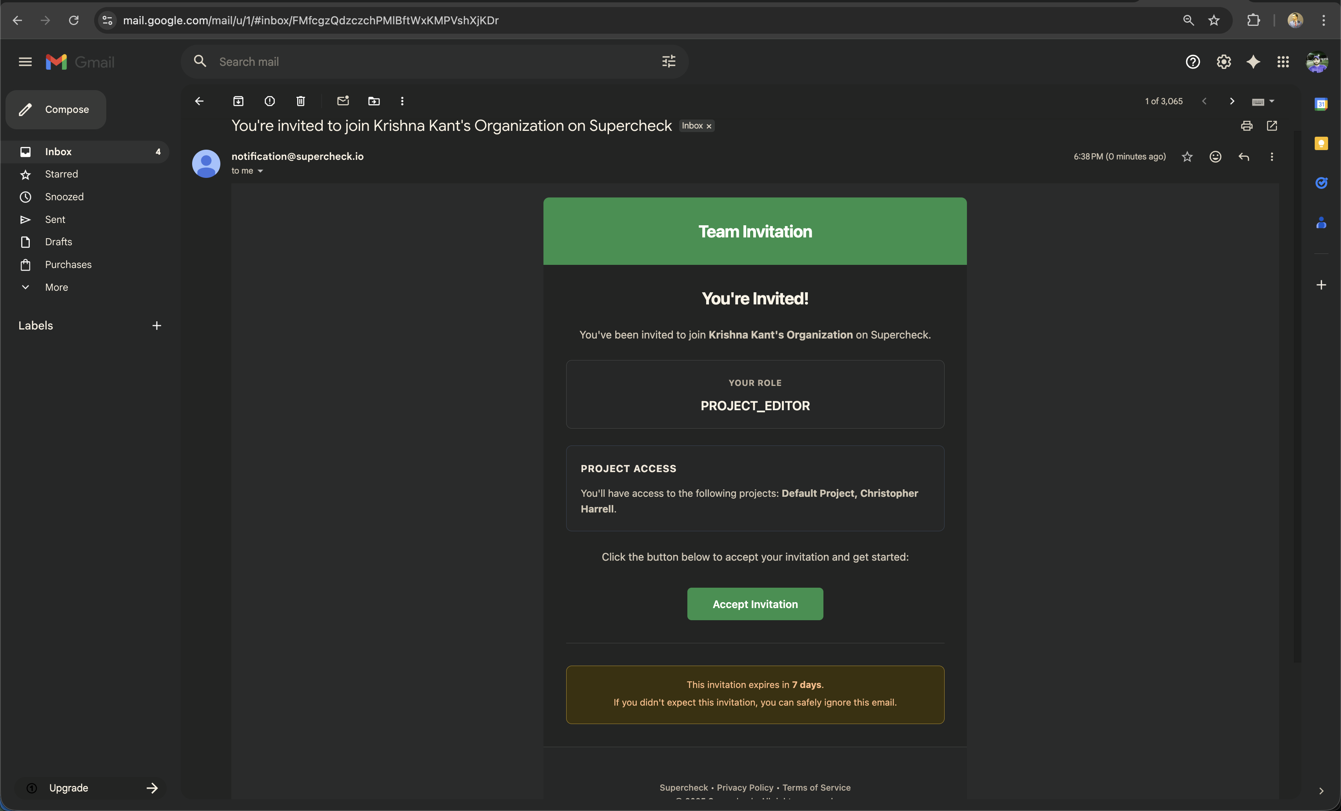
Task: Open Google Keep in the side panel
Action: pos(1321,143)
